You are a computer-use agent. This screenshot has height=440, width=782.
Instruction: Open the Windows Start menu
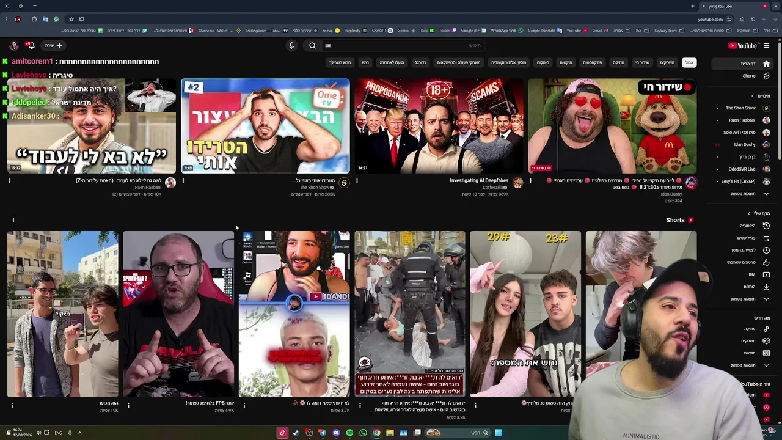click(499, 433)
